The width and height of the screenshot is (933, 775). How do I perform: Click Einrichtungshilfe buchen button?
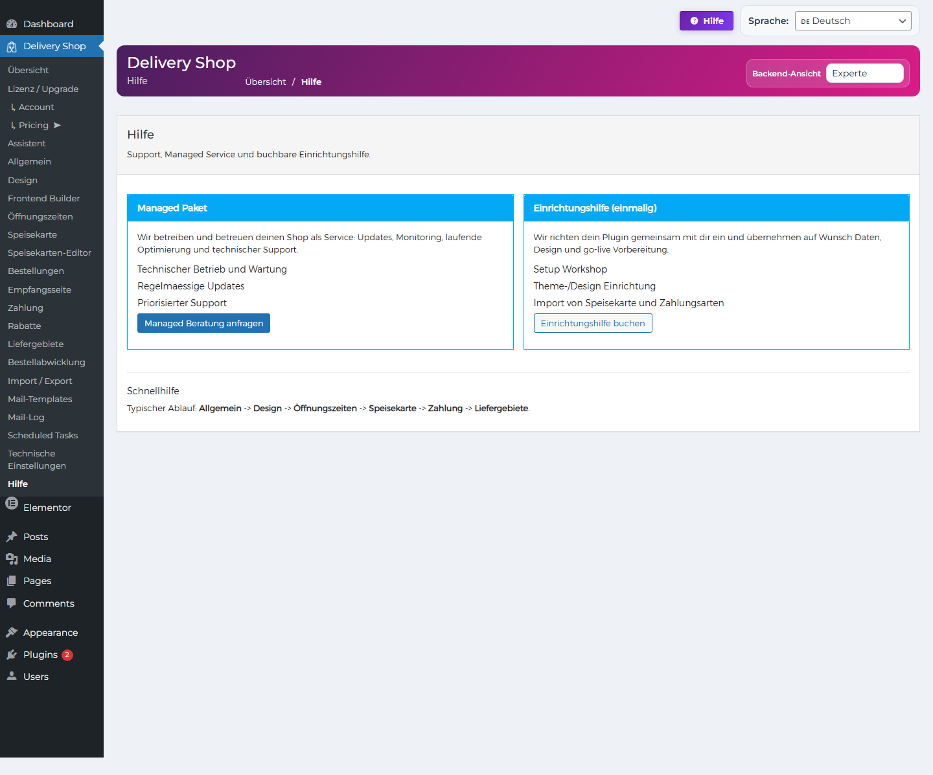coord(593,323)
